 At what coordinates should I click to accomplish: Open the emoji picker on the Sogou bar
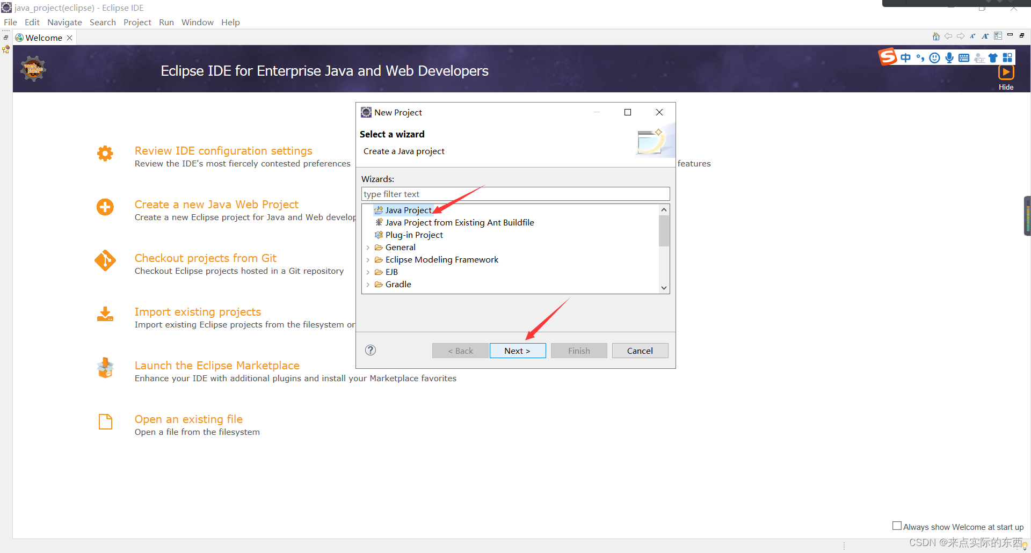[x=935, y=57]
